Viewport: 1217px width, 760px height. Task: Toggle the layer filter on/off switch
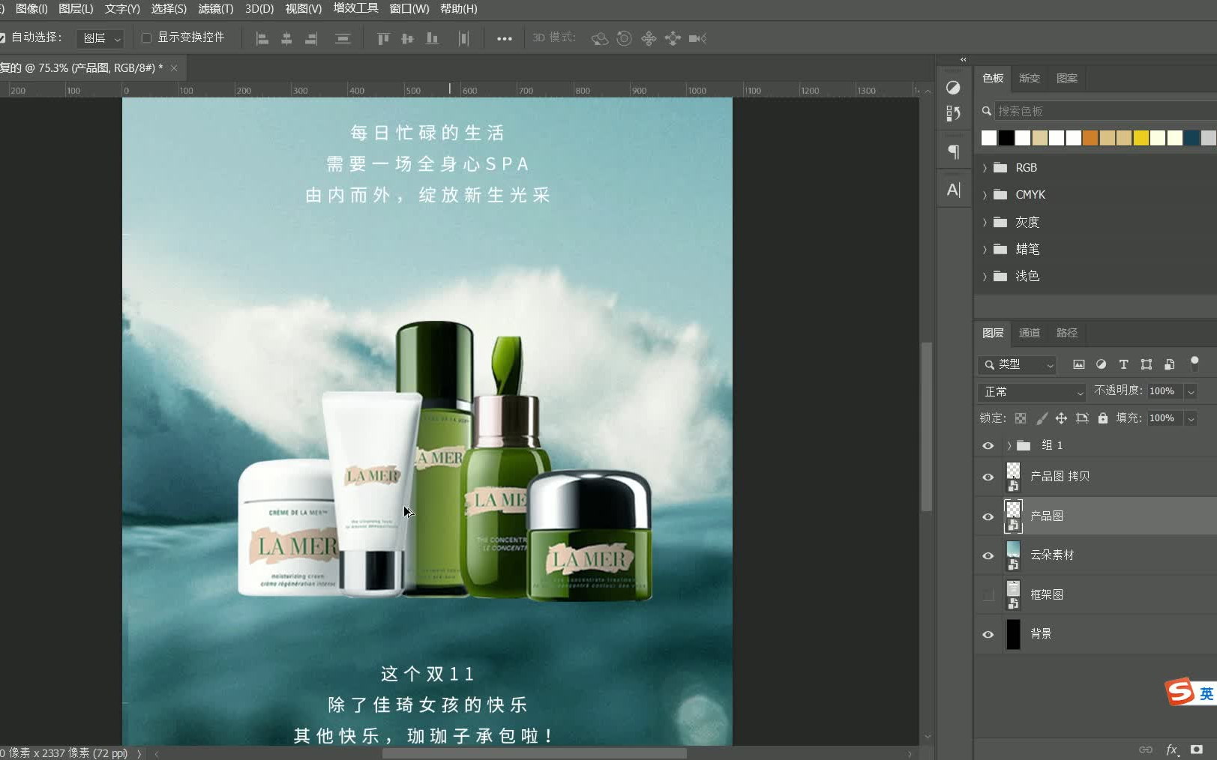[1195, 364]
